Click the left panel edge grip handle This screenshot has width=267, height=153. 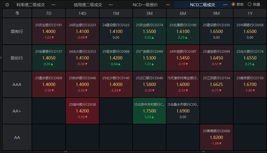point(1,58)
